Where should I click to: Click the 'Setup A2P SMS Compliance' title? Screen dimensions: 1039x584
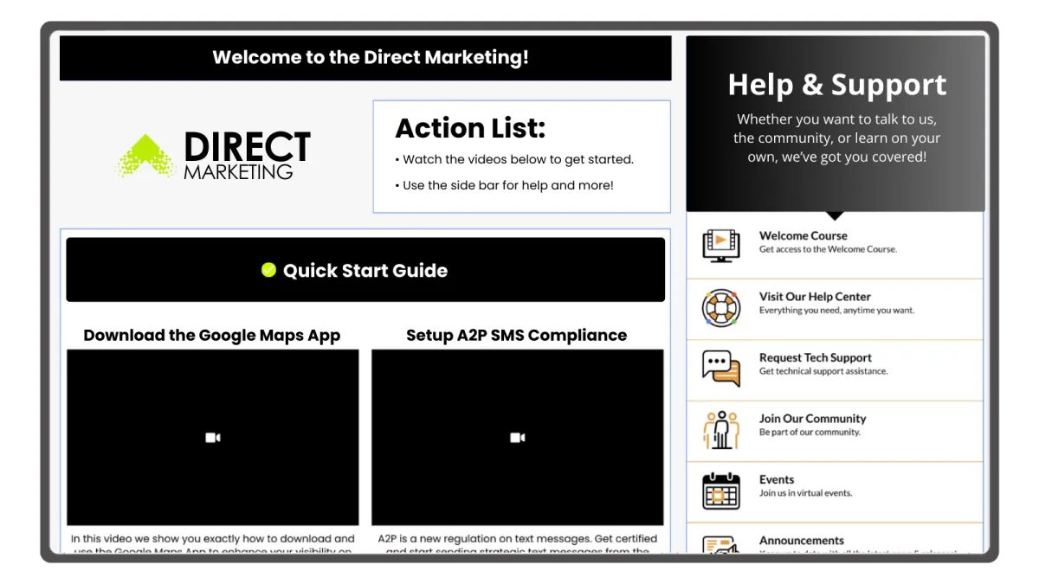pos(517,336)
